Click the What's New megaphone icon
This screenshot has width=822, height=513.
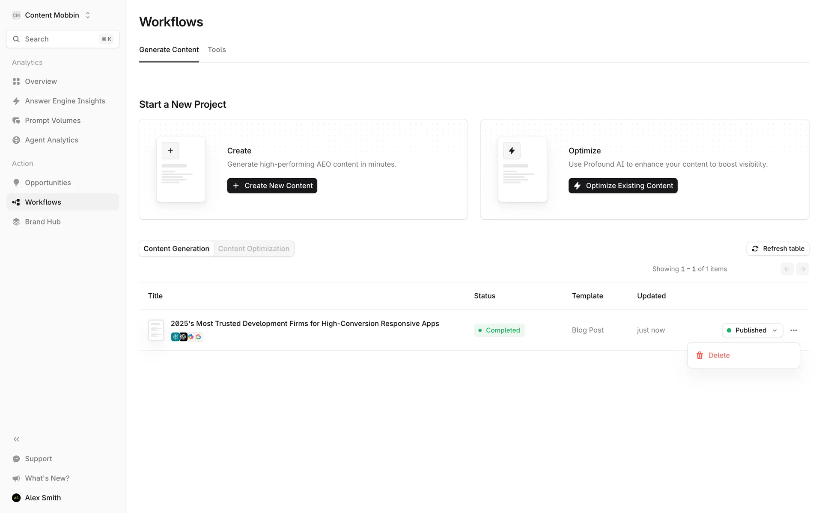tap(16, 478)
